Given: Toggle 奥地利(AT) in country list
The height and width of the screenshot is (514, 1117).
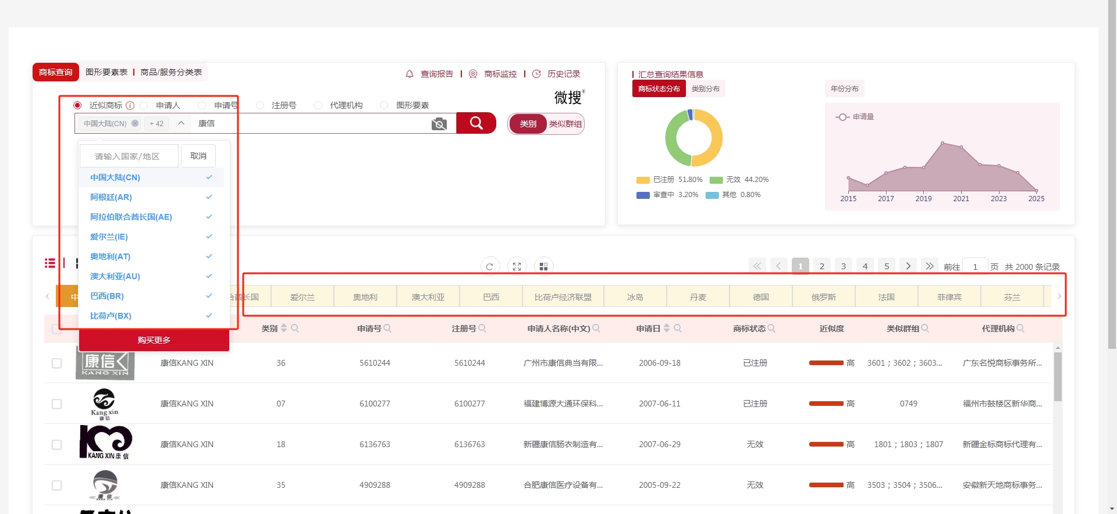Looking at the screenshot, I should 151,256.
